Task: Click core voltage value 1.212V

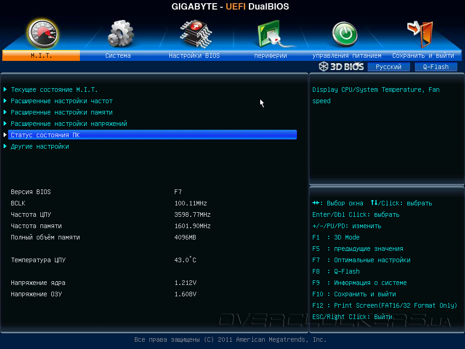Action: point(185,283)
